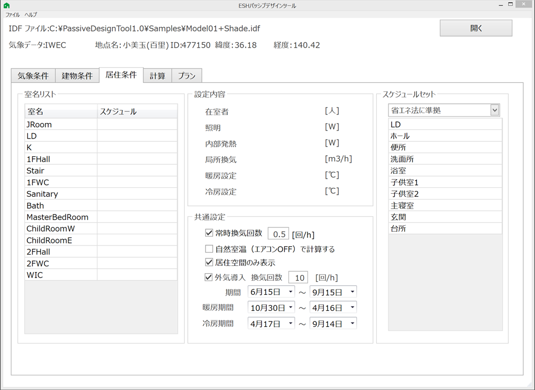Open the 期間 start date 6月15日 dropdown
Image resolution: width=535 pixels, height=390 pixels.
point(291,292)
